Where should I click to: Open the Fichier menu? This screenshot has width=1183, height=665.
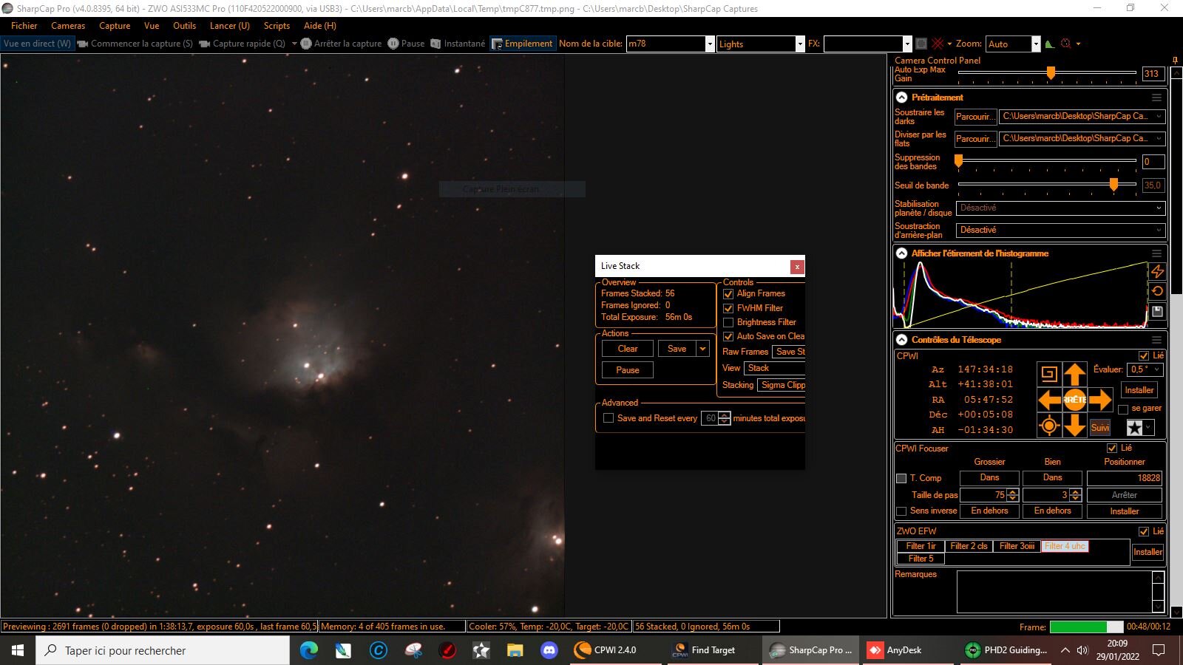pos(24,26)
